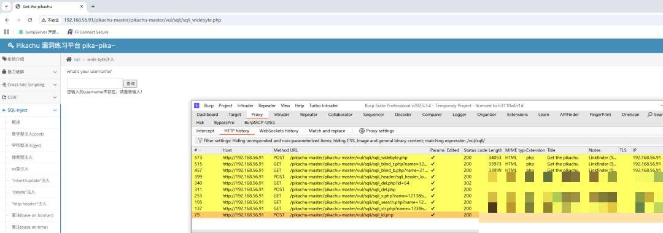
Task: Switch to the Sequencer tab
Action: 374,115
